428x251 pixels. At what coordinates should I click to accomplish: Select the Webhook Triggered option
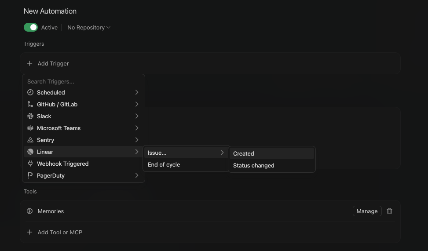click(x=83, y=164)
